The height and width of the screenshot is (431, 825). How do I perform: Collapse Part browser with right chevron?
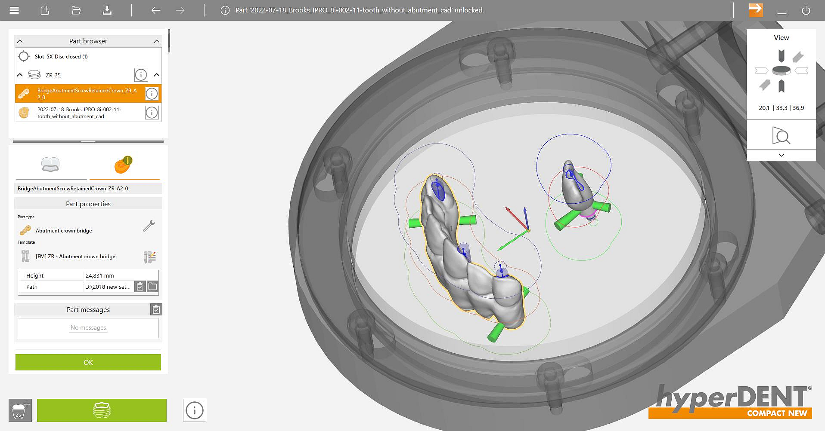pos(157,41)
